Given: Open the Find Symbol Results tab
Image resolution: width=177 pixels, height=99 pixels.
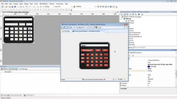Looking at the screenshot, I should [15, 95].
